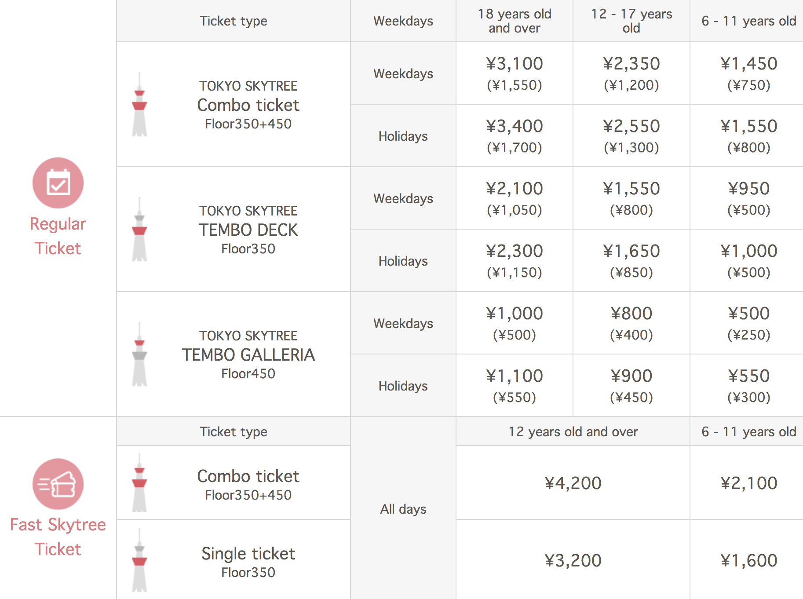Click the "18 years old and over" column header

[515, 21]
